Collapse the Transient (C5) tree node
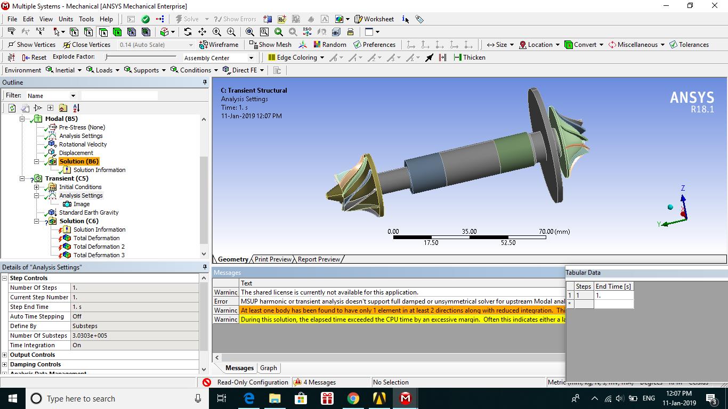 coord(22,178)
